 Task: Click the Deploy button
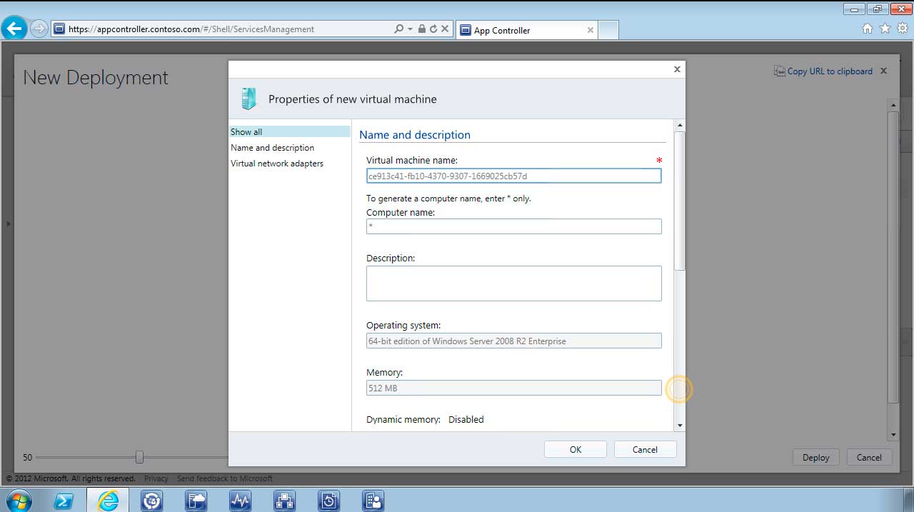coord(816,458)
